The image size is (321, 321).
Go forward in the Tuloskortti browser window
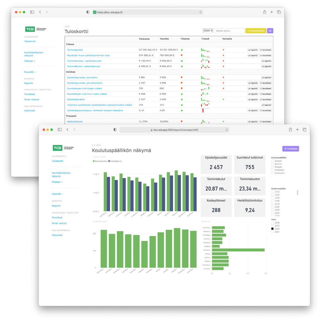[x=47, y=12]
